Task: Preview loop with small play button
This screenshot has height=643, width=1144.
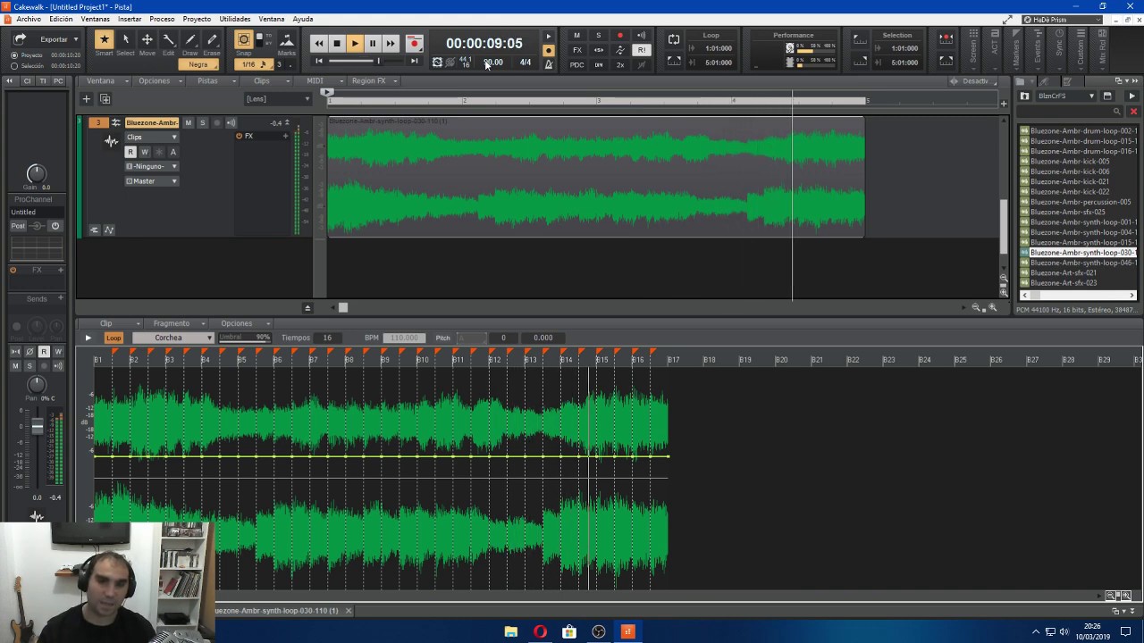Action: (x=88, y=338)
